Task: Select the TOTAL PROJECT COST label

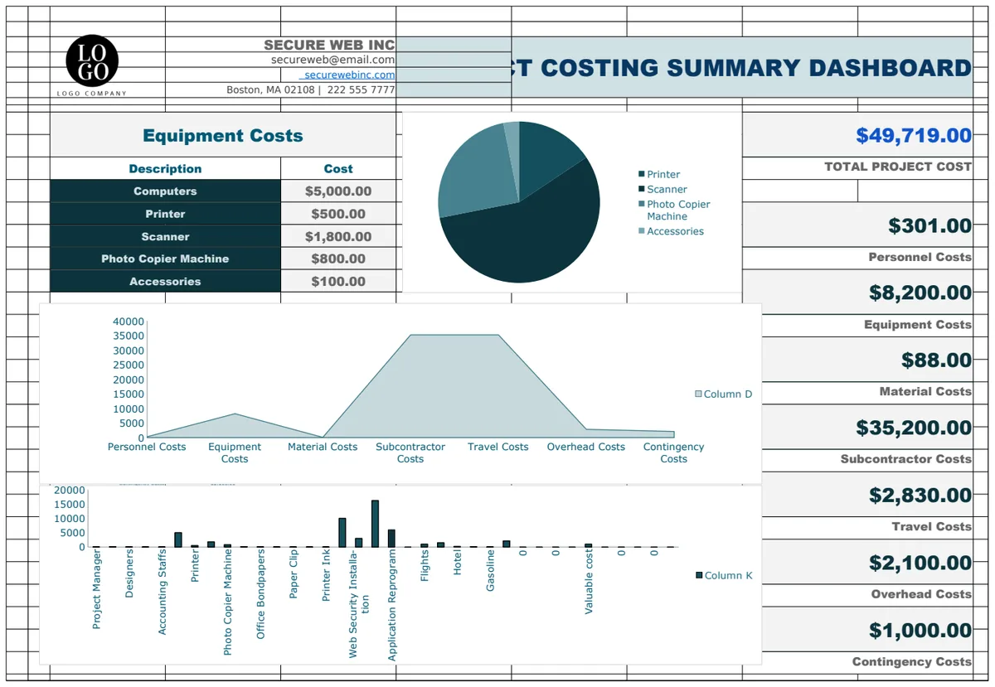Action: [x=898, y=167]
